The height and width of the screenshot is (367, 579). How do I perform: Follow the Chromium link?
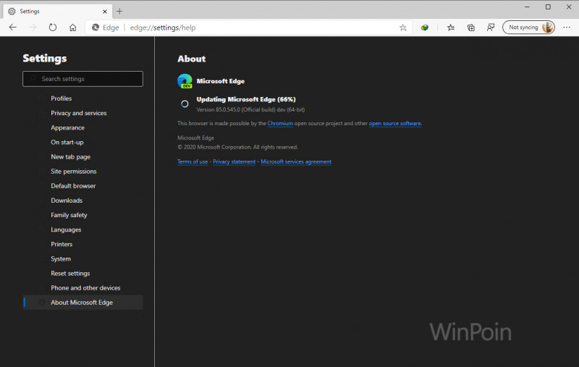point(280,123)
